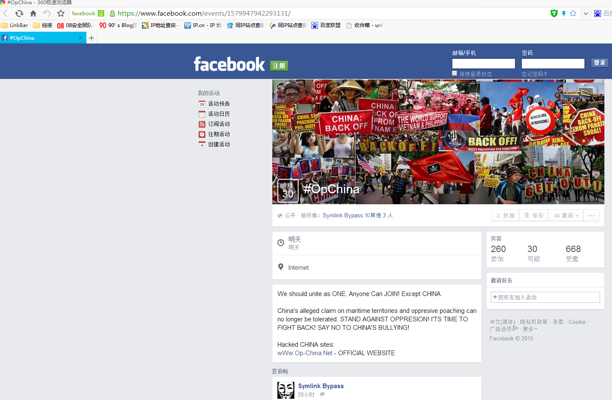Click the green 注册 sign-up button
612x400 pixels.
(x=279, y=66)
